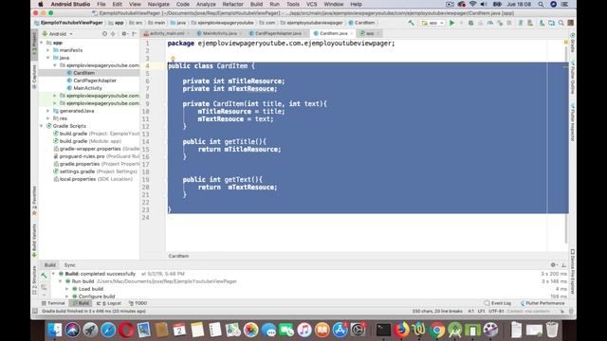Collapse the Gradle Scripts node
The width and height of the screenshot is (607, 341).
click(42, 126)
